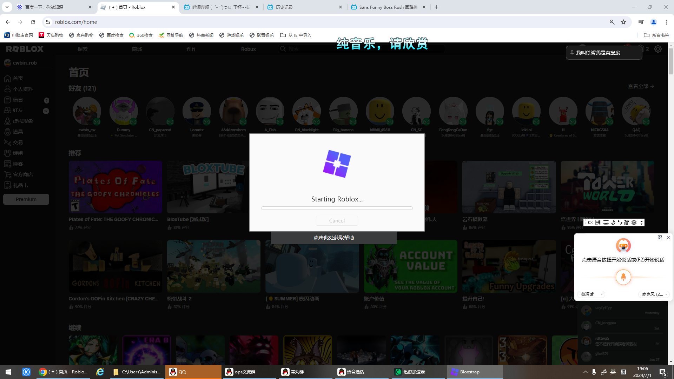This screenshot has height=379, width=674.
Task: Start speaking with the orange microphone button
Action: [623, 277]
